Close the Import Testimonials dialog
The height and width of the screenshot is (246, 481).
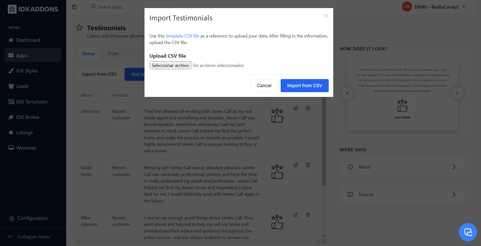pyautogui.click(x=326, y=16)
